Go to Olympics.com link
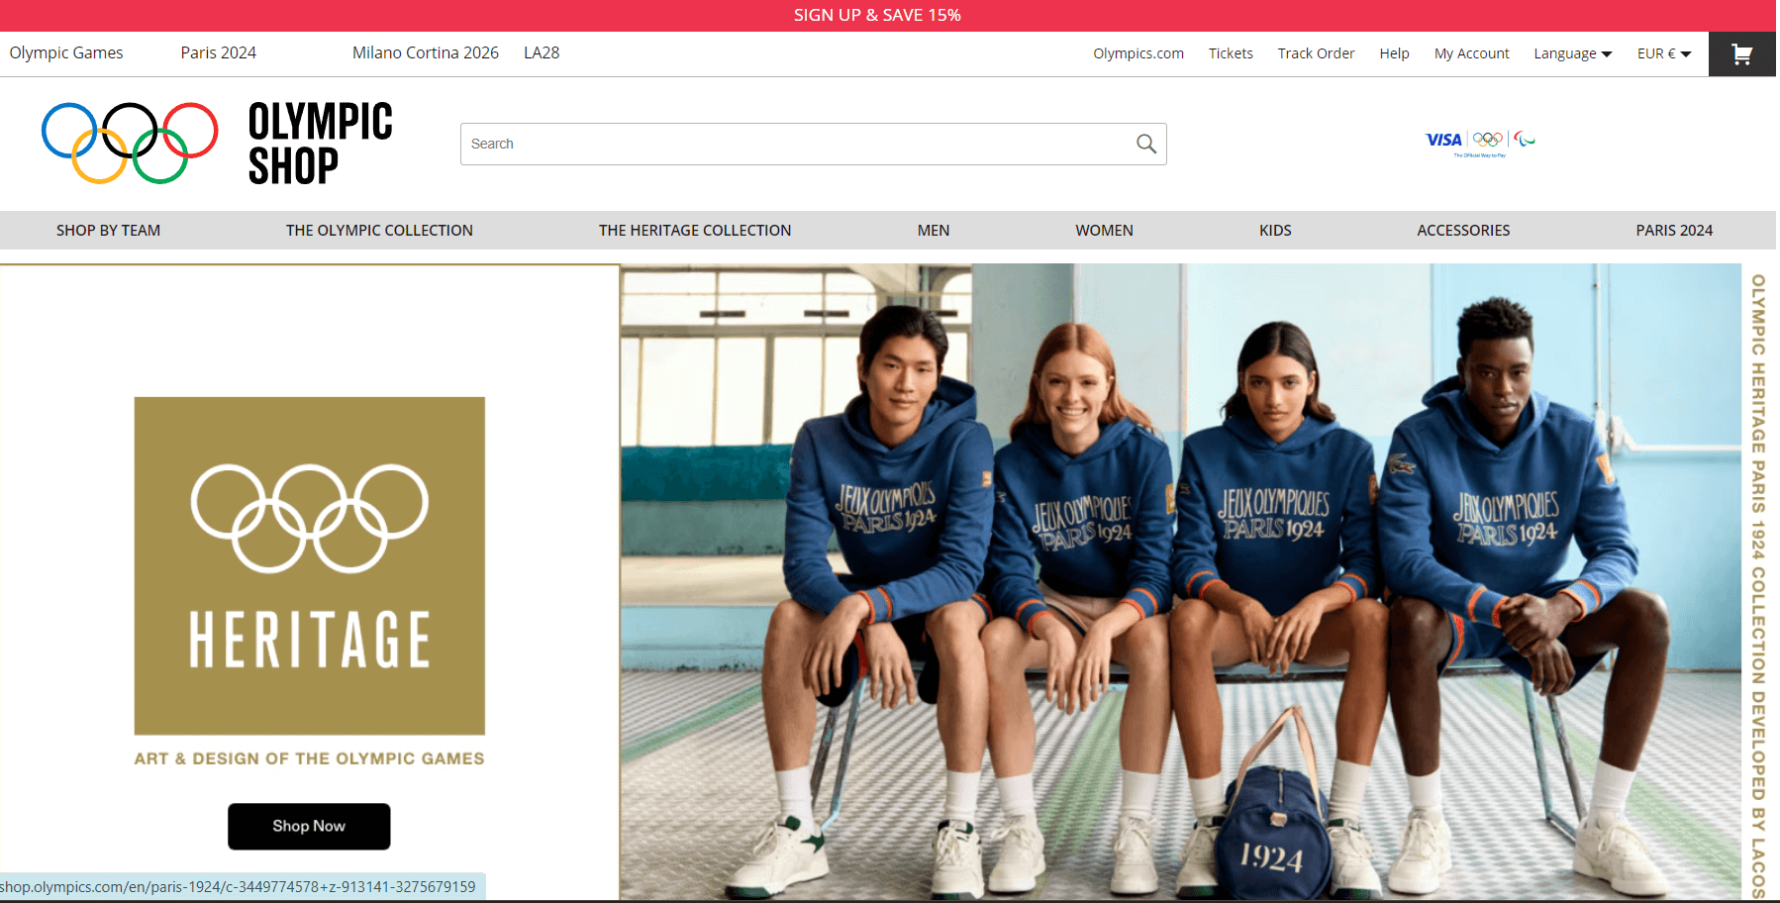The image size is (1780, 903). [x=1138, y=53]
